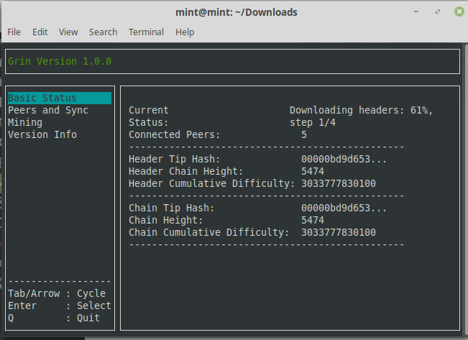468x340 pixels.
Task: Click the Downloading headers: 61% status text
Action: pyautogui.click(x=361, y=110)
